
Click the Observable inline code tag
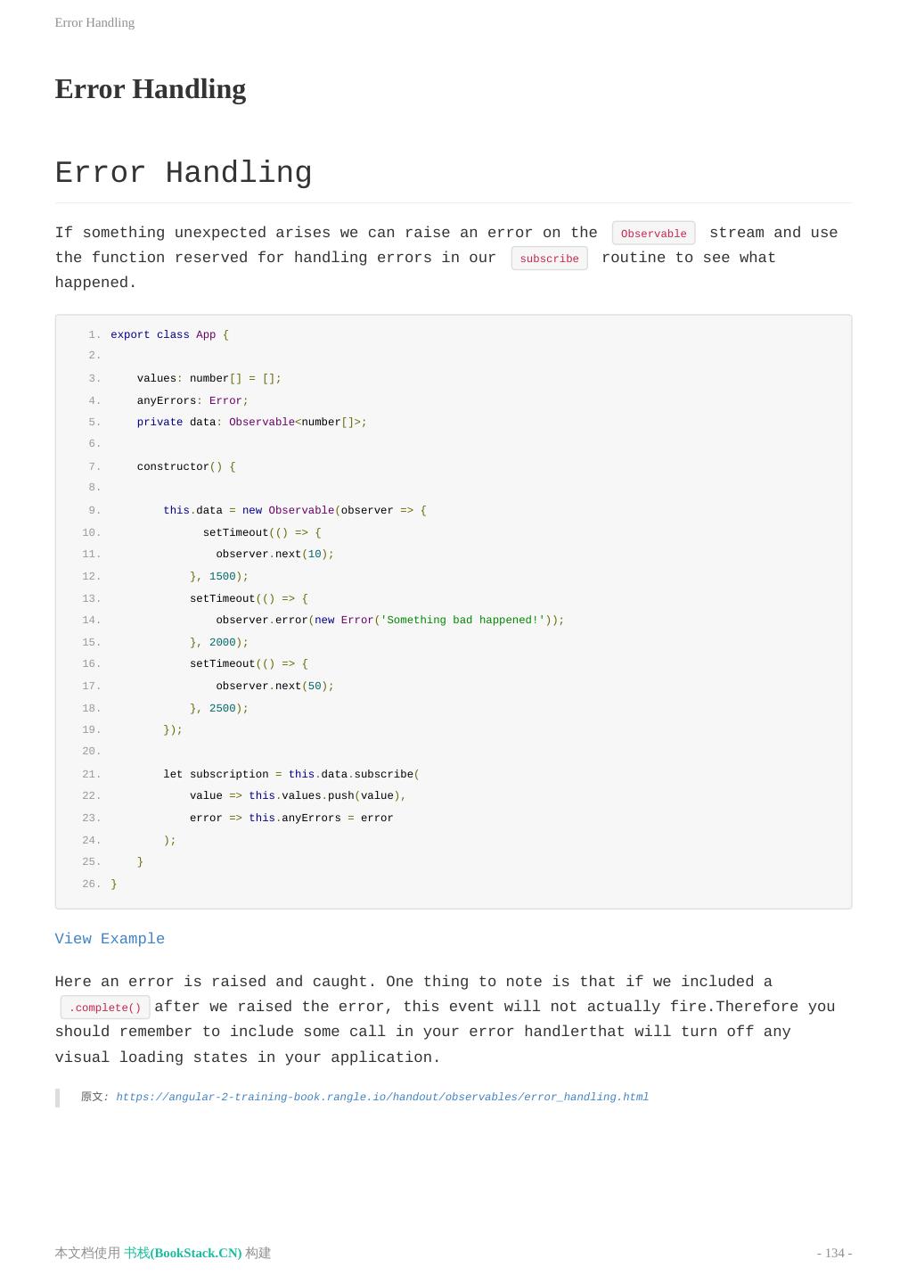[x=653, y=234]
